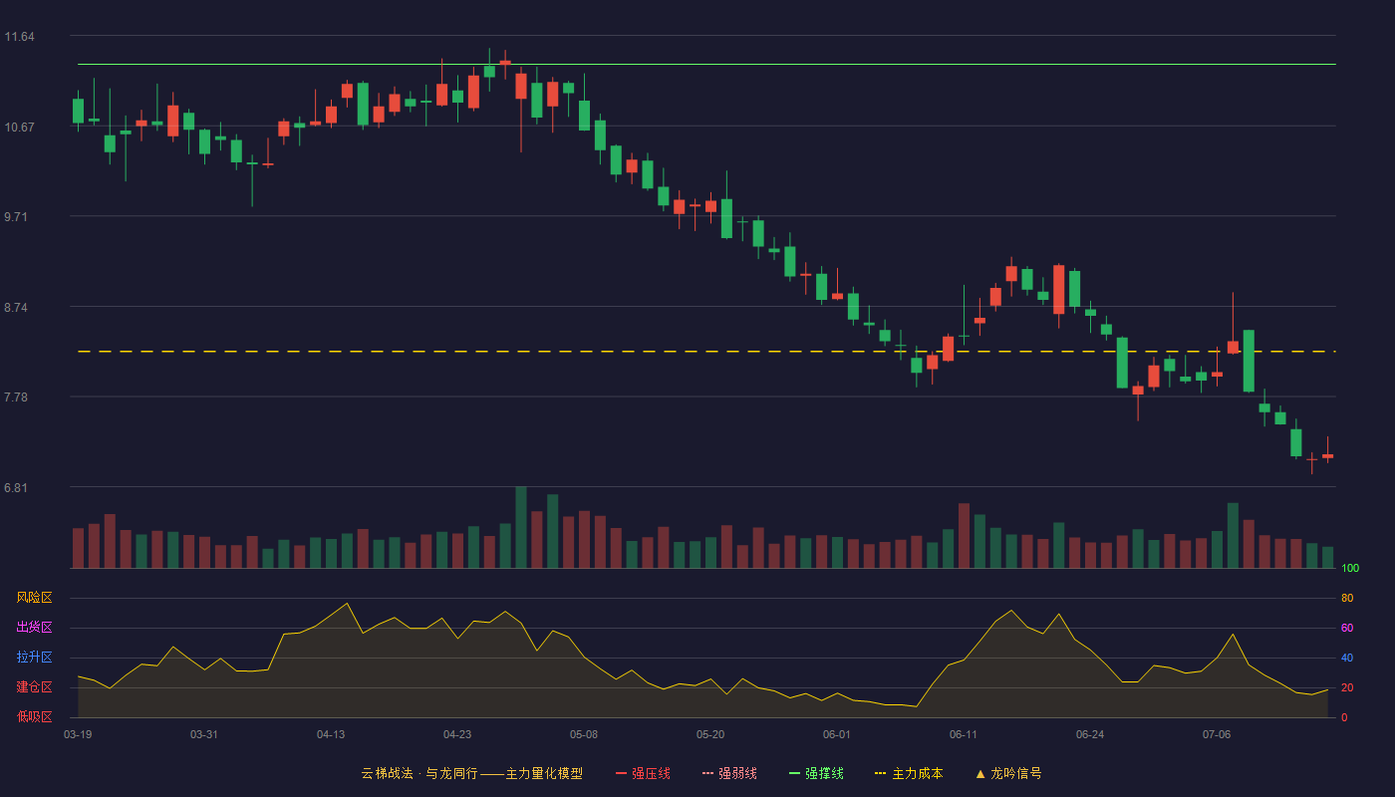Select the 风险区 zone label
Viewport: 1395px width, 797px height.
(x=35, y=598)
